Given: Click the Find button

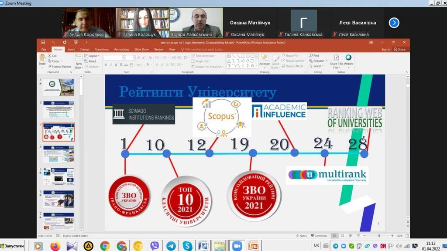Looking at the screenshot, I should pos(314,56).
